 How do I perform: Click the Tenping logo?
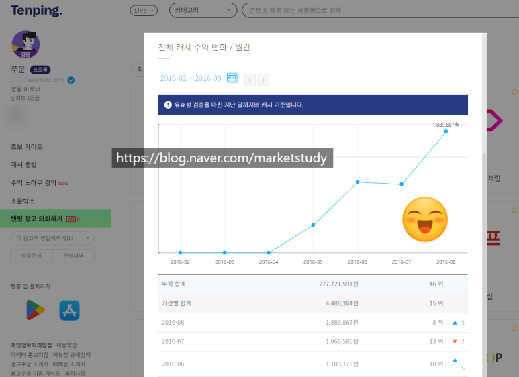(36, 11)
